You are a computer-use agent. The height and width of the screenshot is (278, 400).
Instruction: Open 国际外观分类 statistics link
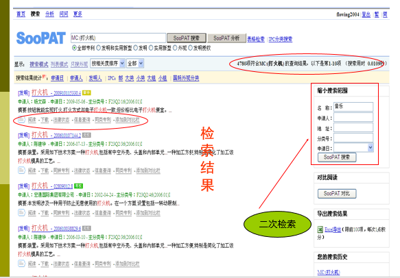(186, 78)
